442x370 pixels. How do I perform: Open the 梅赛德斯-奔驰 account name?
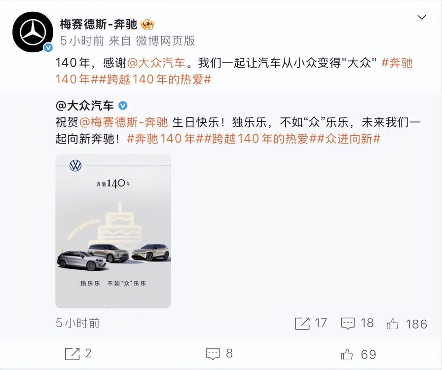click(x=98, y=25)
